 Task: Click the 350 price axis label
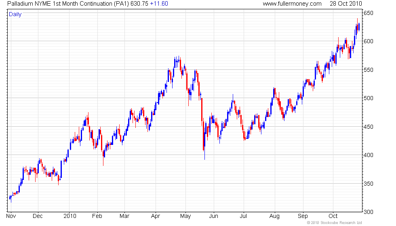(x=368, y=184)
